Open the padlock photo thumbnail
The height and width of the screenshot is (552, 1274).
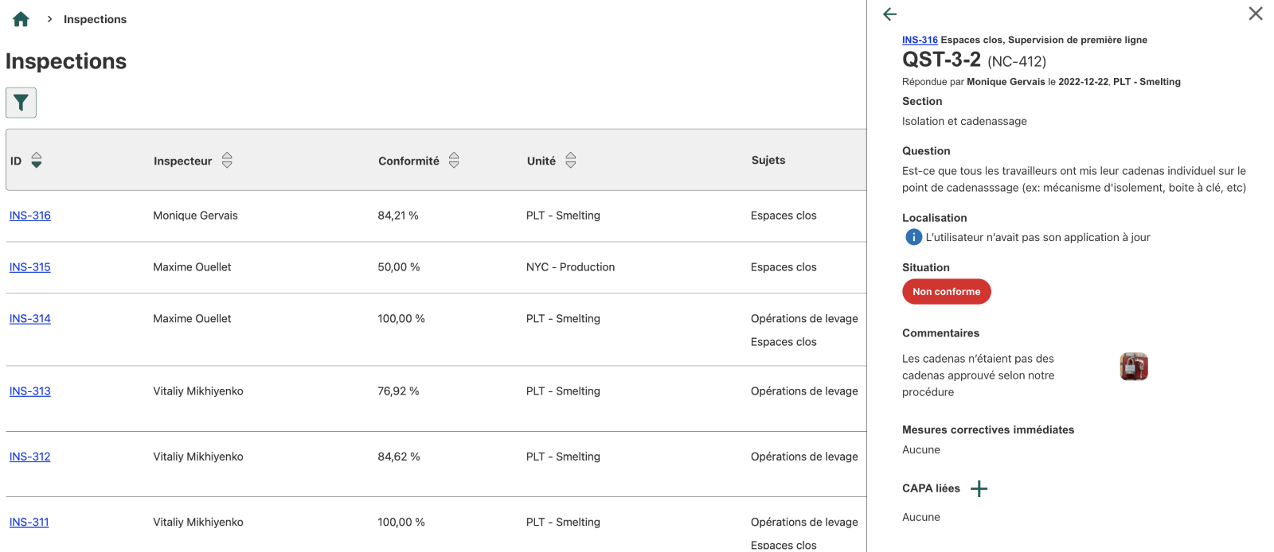pos(1134,367)
